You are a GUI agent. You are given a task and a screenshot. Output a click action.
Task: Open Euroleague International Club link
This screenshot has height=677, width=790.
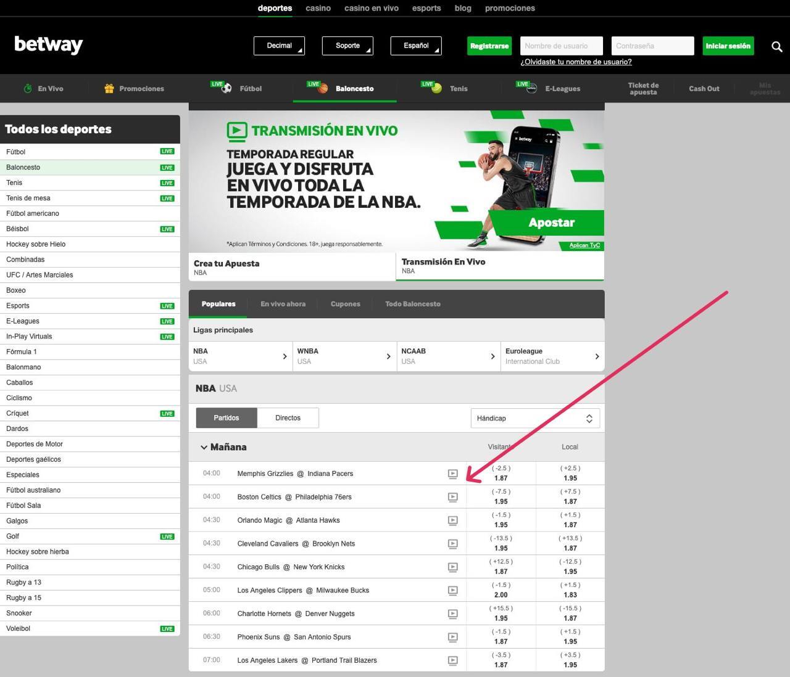pyautogui.click(x=552, y=356)
